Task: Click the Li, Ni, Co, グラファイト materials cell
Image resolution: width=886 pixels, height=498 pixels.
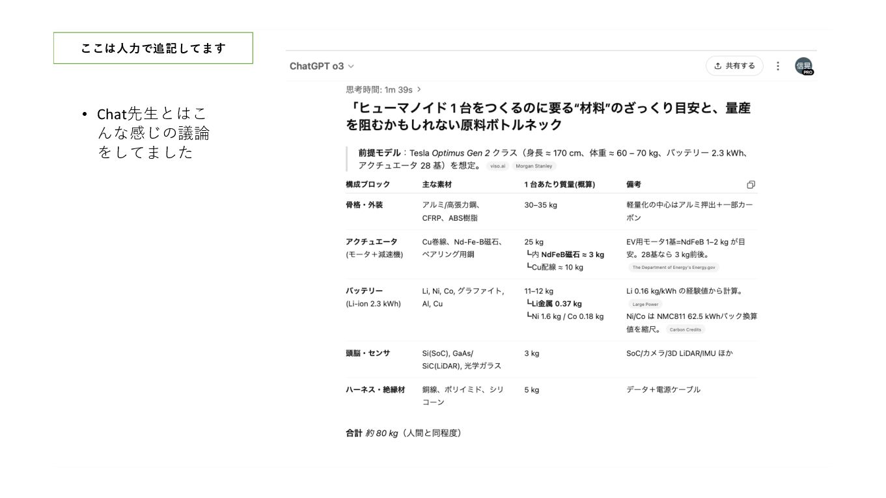Action: click(x=463, y=297)
